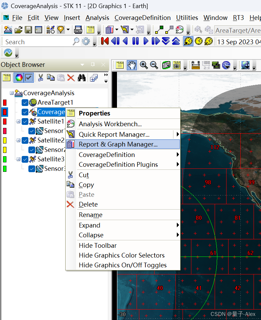This screenshot has height=320, width=261.
Task: Change the Satellite3 green color swatch
Action: tap(5, 159)
